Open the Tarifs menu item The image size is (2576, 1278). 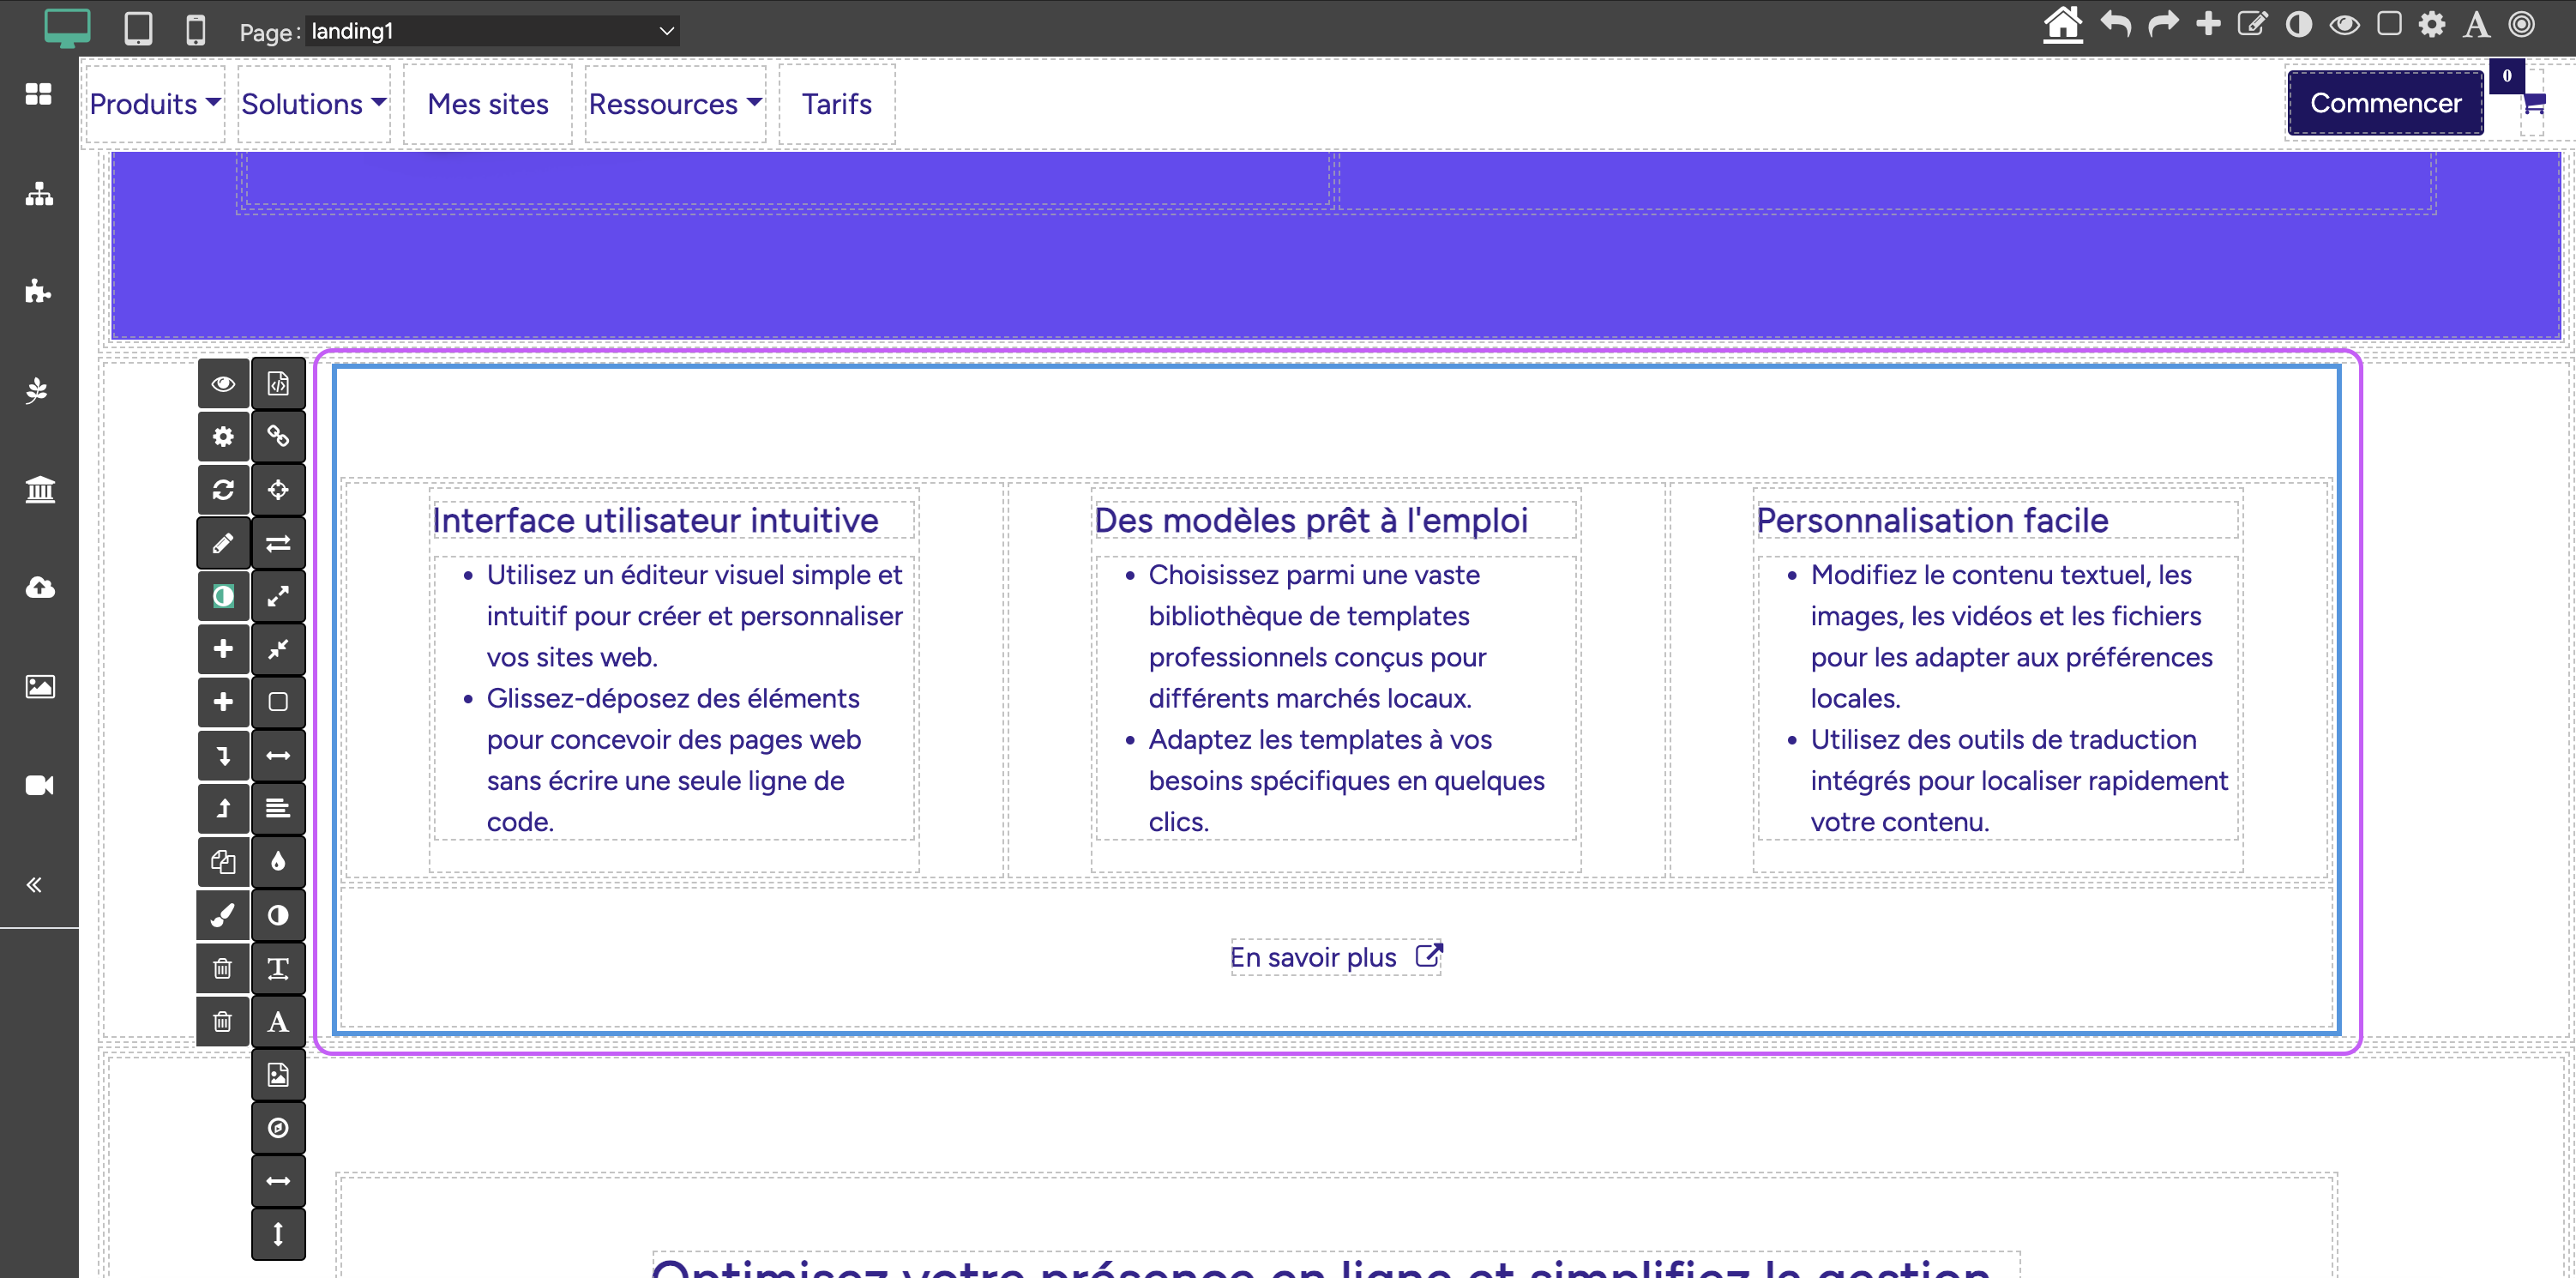[x=836, y=104]
